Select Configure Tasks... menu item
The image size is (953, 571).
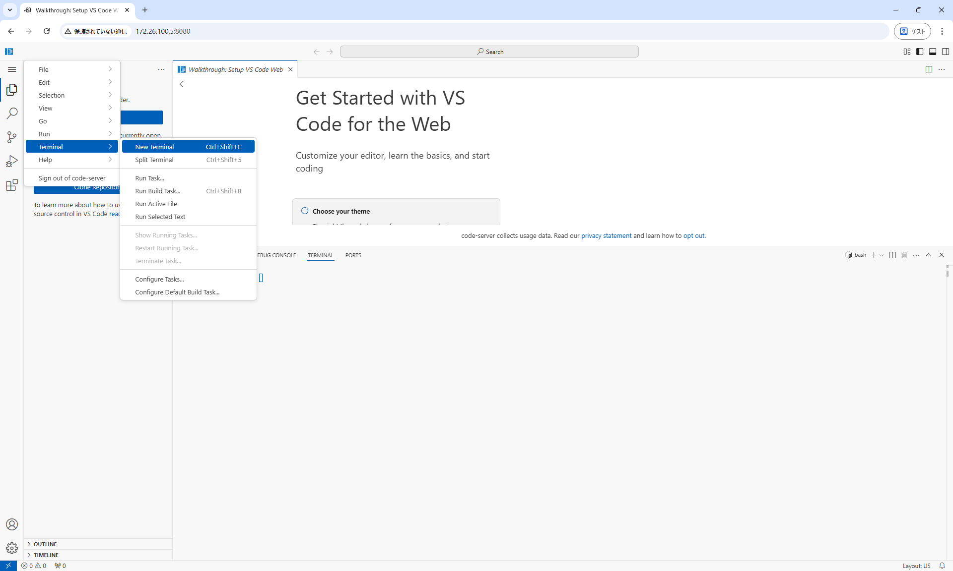pos(188,279)
